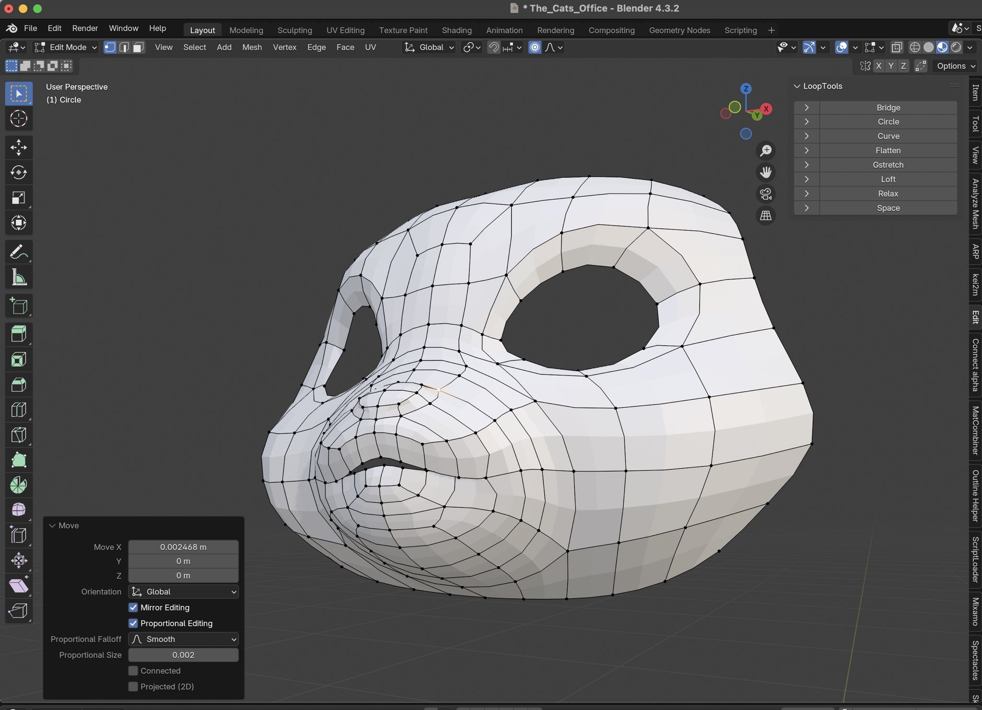982x710 pixels.
Task: Select the Edge Slide tool
Action: pos(19,535)
